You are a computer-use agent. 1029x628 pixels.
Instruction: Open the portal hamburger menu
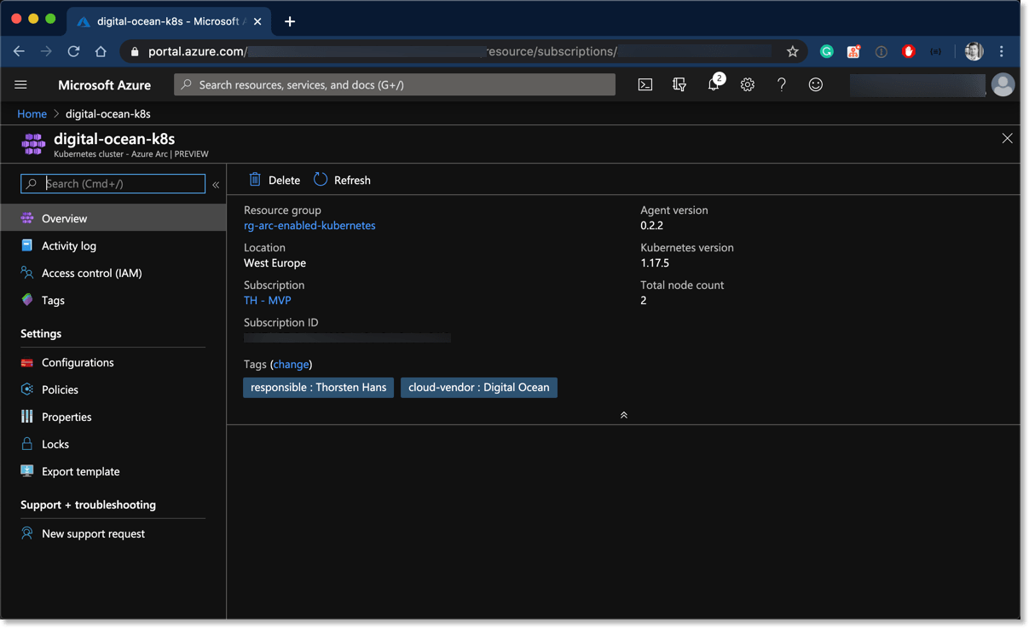(x=21, y=84)
